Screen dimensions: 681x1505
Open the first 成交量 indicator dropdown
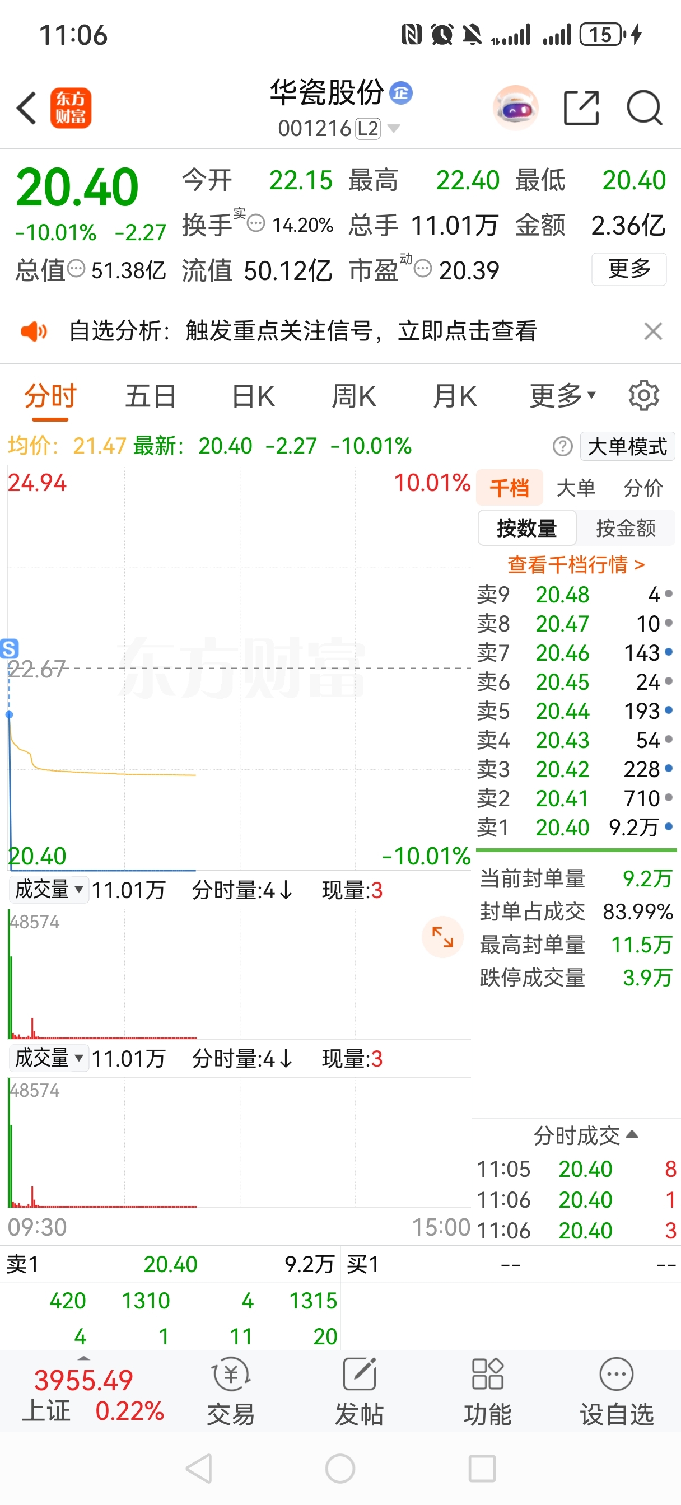pyautogui.click(x=49, y=890)
